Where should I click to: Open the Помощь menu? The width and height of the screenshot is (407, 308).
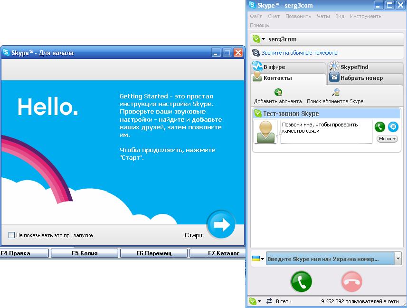(259, 25)
